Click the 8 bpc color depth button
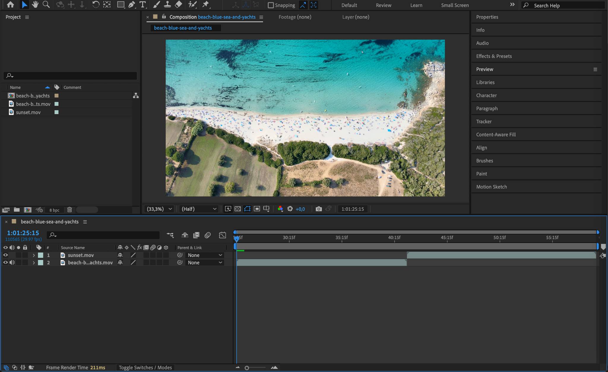Screen dimensions: 608x372 [x=54, y=210]
